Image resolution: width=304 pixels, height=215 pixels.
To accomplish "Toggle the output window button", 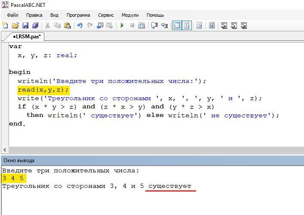I will pos(177,25).
